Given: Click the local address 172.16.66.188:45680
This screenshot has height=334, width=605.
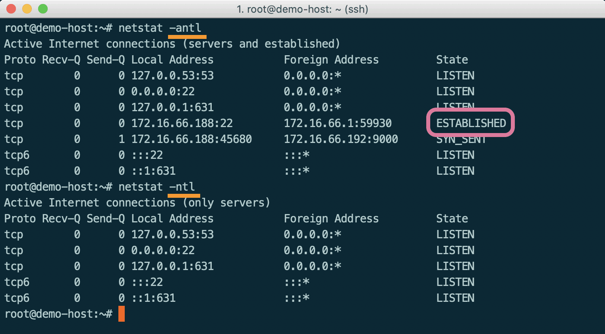Looking at the screenshot, I should coord(191,139).
